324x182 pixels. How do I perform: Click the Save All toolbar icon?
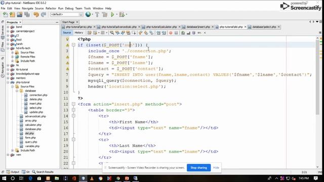click(x=27, y=15)
